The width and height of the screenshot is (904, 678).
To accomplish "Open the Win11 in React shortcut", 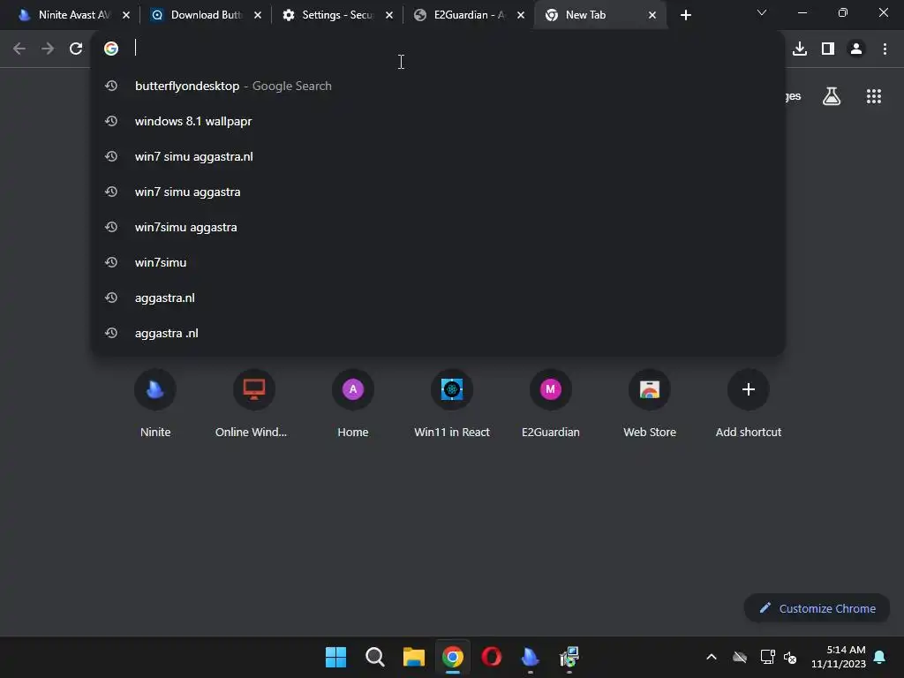I will 452,403.
